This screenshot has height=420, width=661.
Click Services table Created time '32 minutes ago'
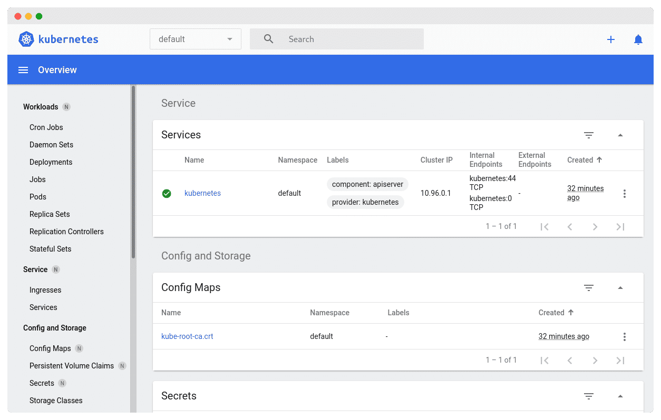click(x=586, y=193)
